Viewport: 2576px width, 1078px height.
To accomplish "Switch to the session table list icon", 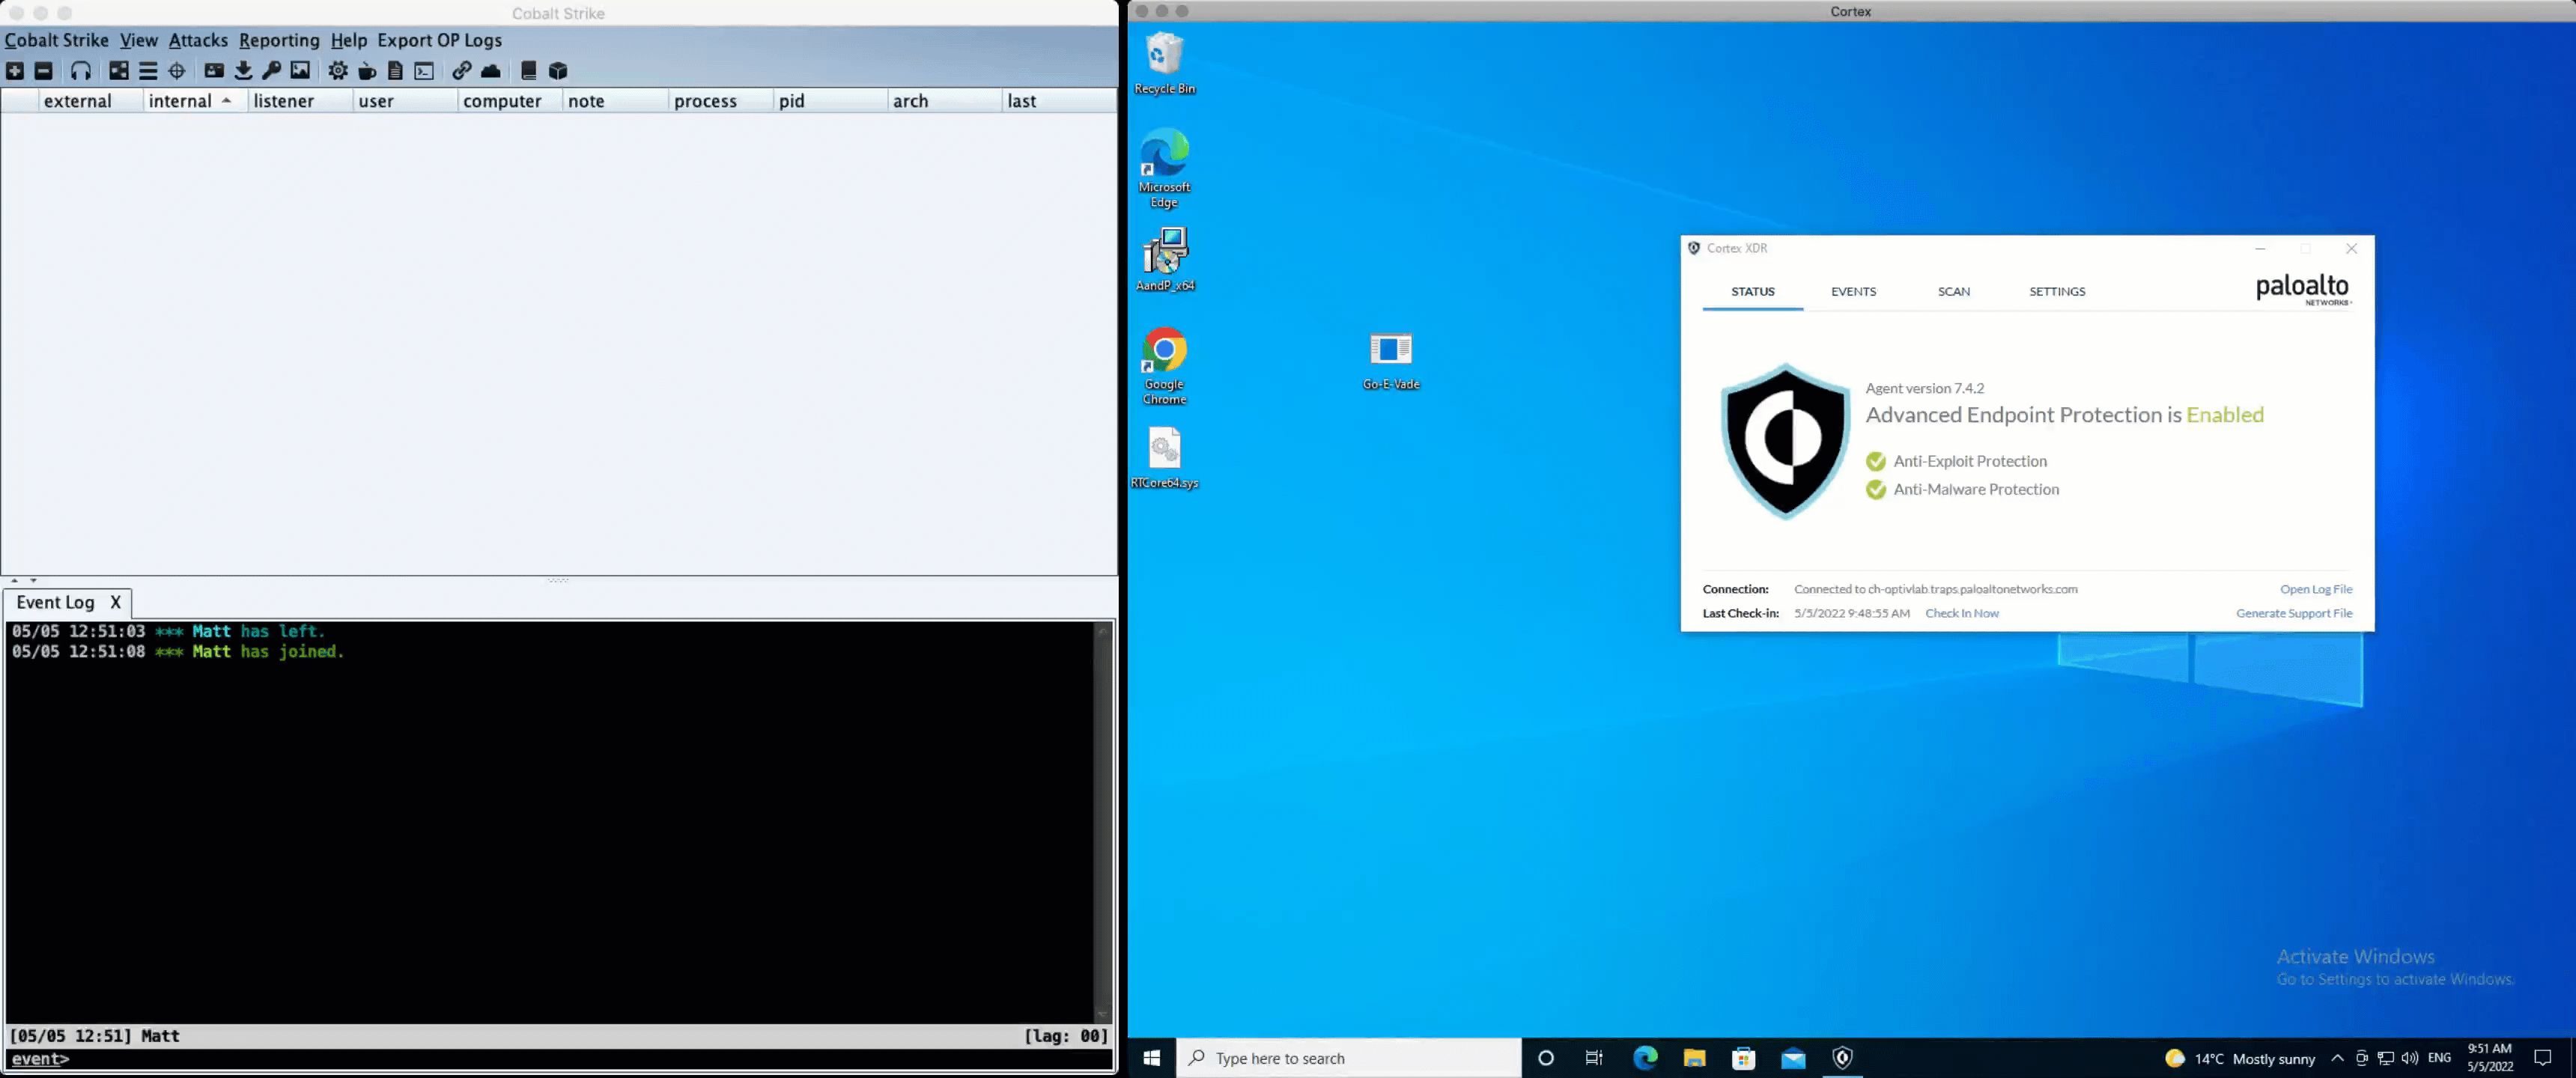I will (x=148, y=71).
